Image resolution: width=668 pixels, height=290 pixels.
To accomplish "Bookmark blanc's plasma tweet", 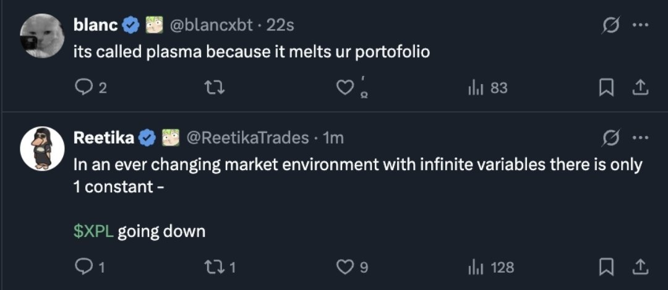I will (606, 88).
